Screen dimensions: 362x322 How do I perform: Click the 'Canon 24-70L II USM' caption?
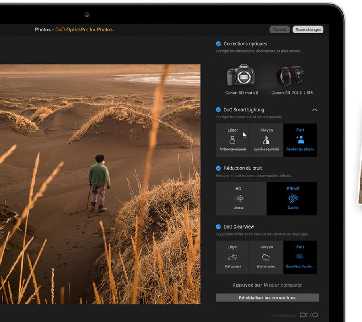click(x=292, y=93)
